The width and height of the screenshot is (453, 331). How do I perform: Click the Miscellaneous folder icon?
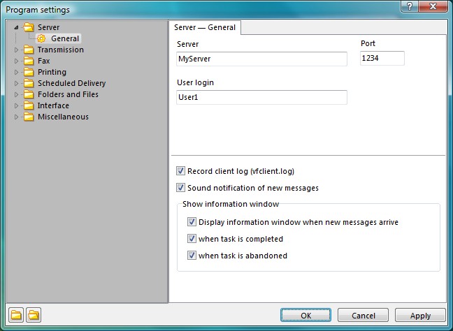[x=29, y=117]
